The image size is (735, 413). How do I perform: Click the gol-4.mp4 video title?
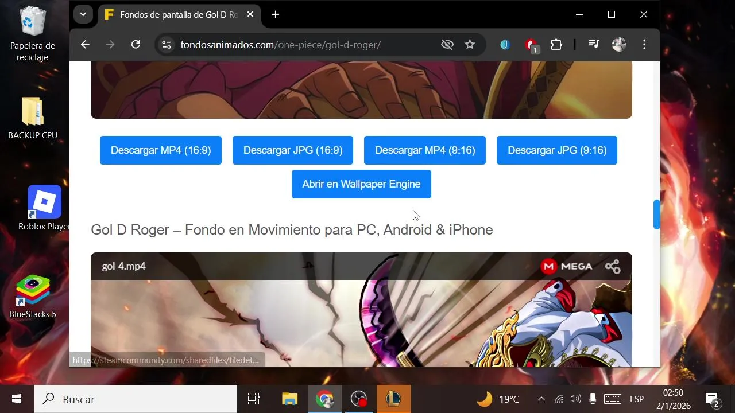click(x=123, y=266)
